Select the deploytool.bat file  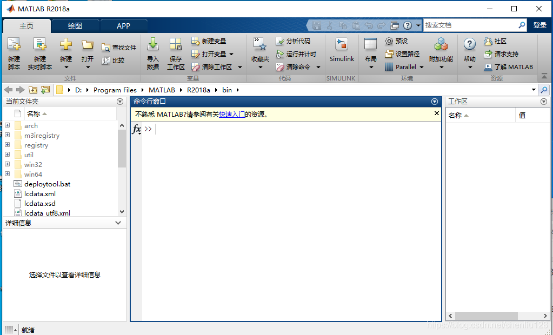click(x=47, y=184)
